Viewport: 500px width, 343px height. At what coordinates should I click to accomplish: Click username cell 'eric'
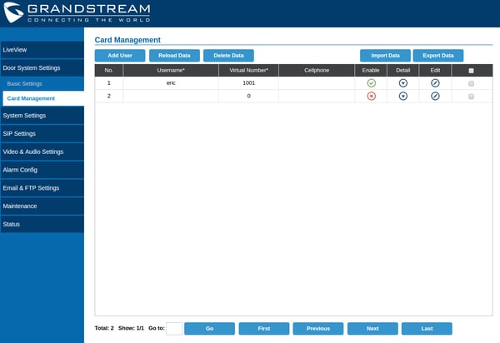click(171, 83)
